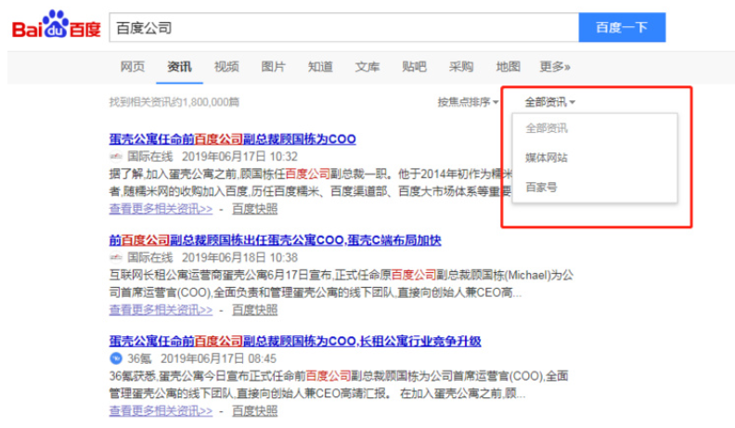735x428 pixels.
Task: Click the 2019年06月17日 08:45 timestamp
Action: (218, 358)
